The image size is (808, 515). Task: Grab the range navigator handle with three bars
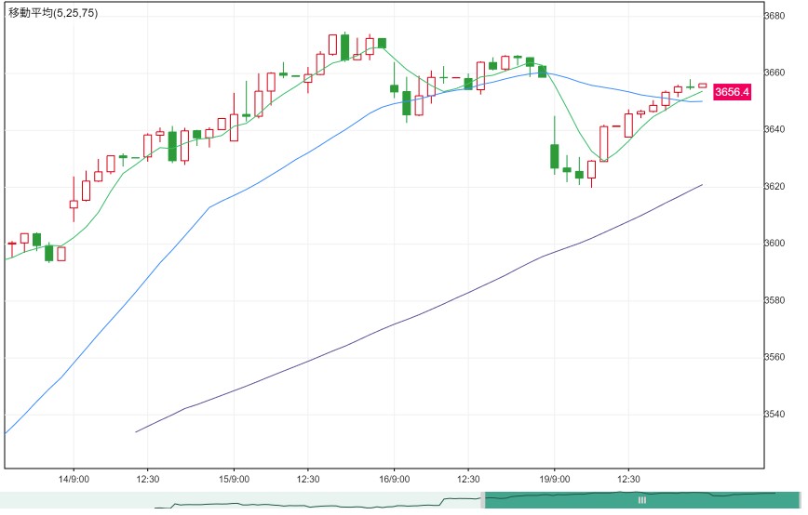642,500
